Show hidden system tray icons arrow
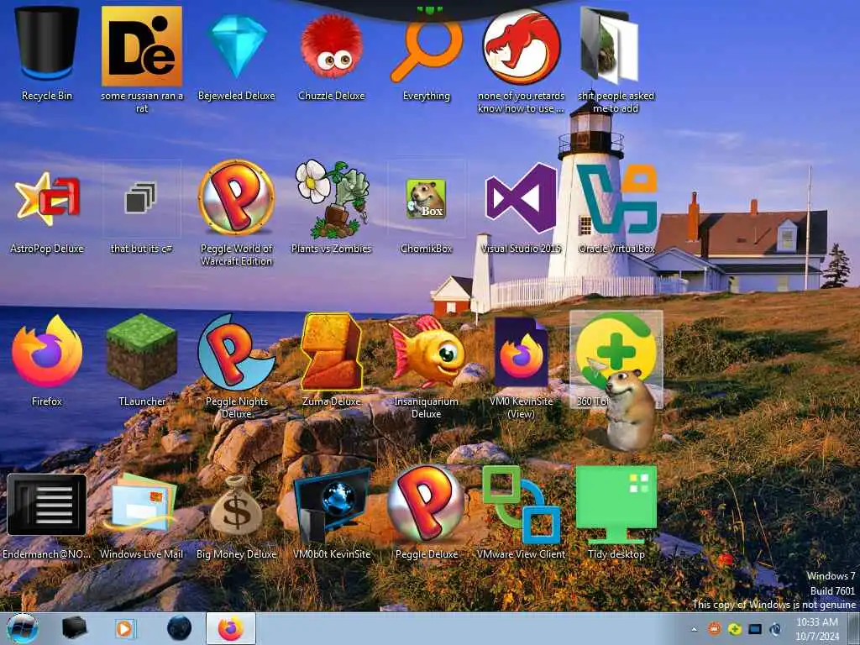This screenshot has height=645, width=860. coord(694,629)
